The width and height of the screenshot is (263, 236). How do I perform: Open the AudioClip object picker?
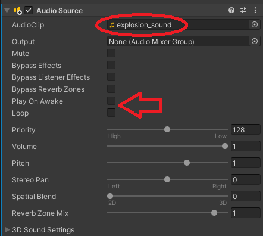[x=255, y=24]
